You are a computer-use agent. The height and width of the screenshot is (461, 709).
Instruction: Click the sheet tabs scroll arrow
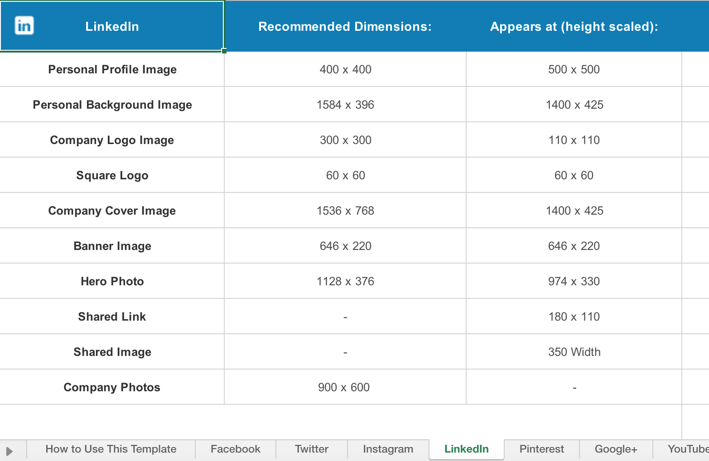[x=9, y=451]
